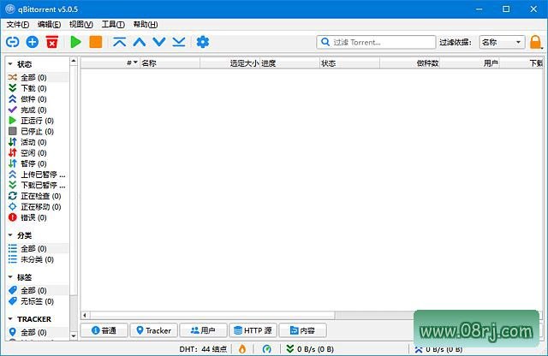
Task: Sort by the 名称 column header
Action: pos(170,62)
